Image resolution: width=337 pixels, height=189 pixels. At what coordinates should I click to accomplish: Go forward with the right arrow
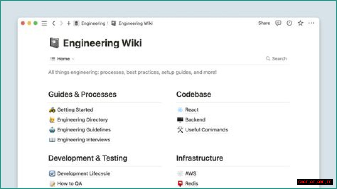tap(61, 23)
